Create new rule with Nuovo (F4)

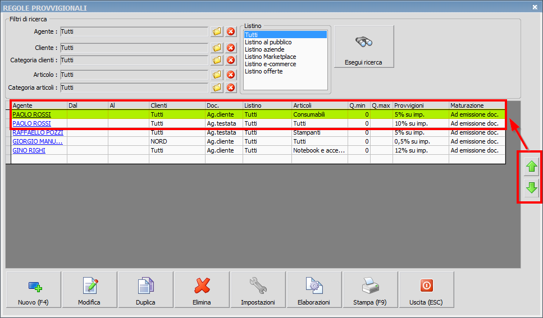(x=33, y=290)
